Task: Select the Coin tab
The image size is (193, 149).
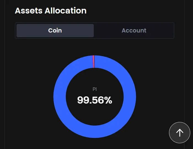Action: tap(55, 31)
